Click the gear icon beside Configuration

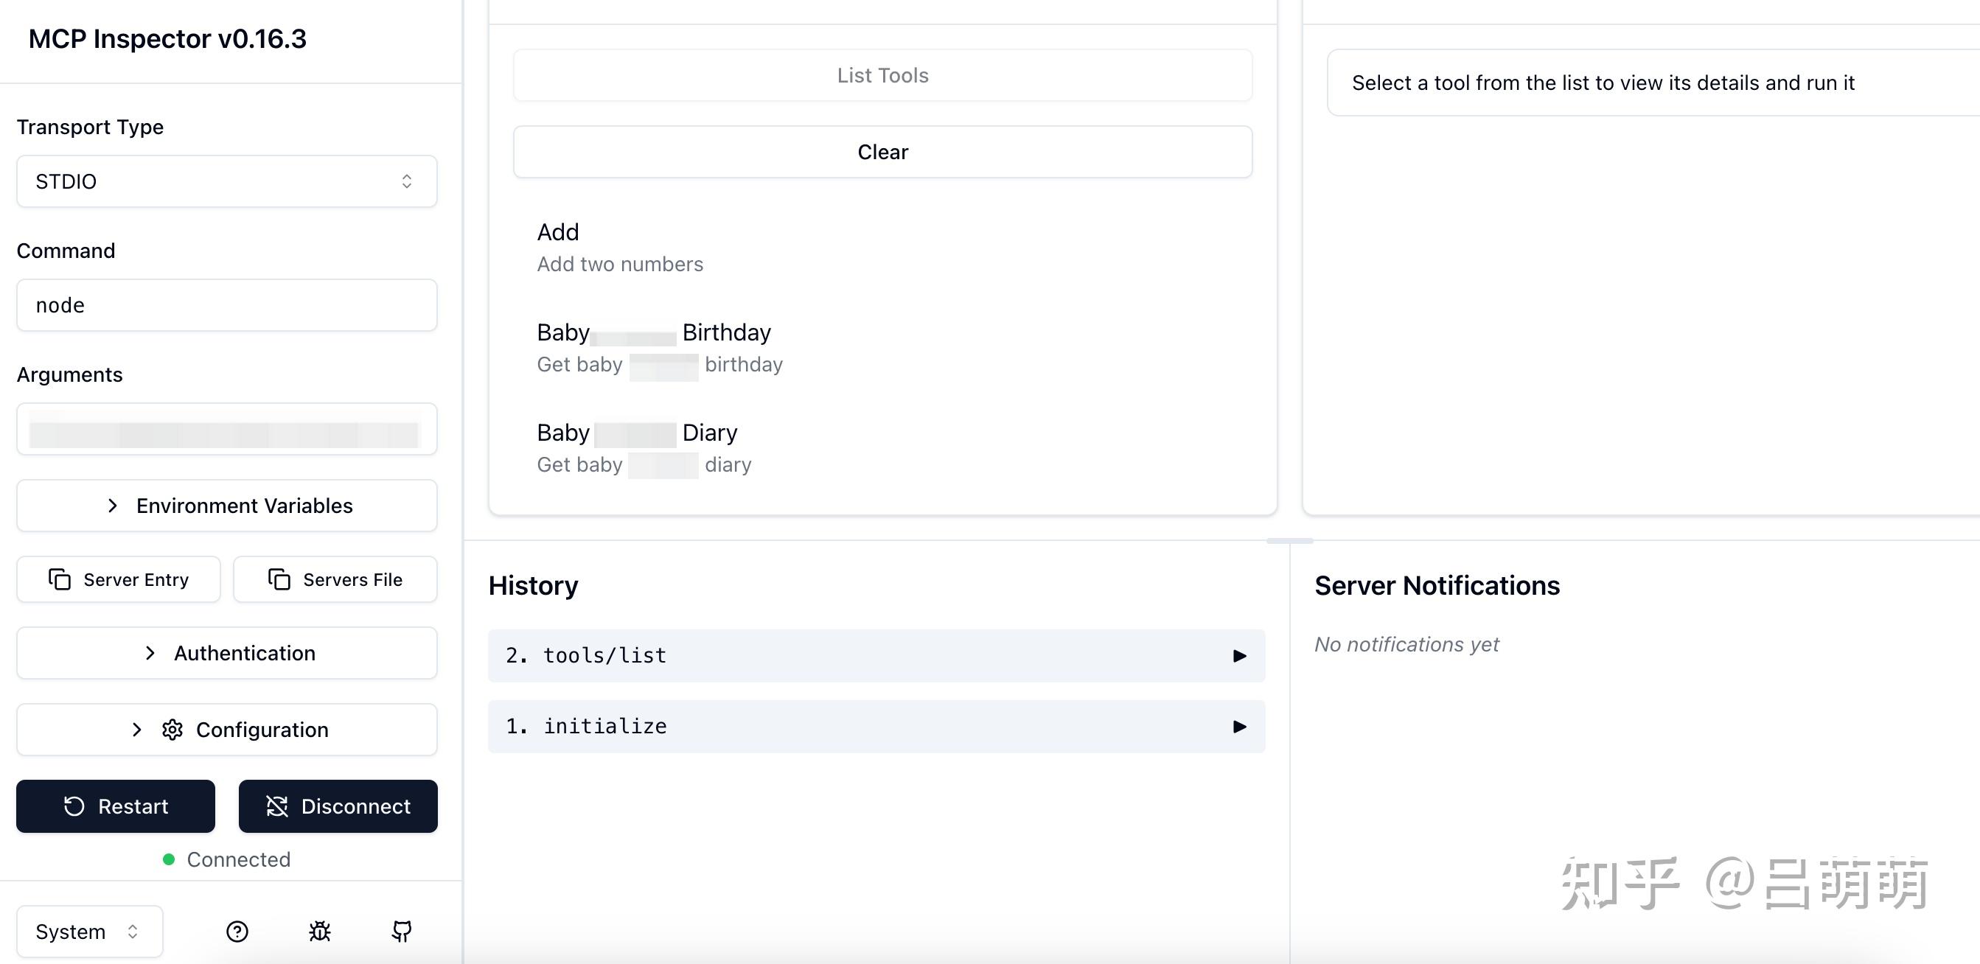tap(172, 730)
